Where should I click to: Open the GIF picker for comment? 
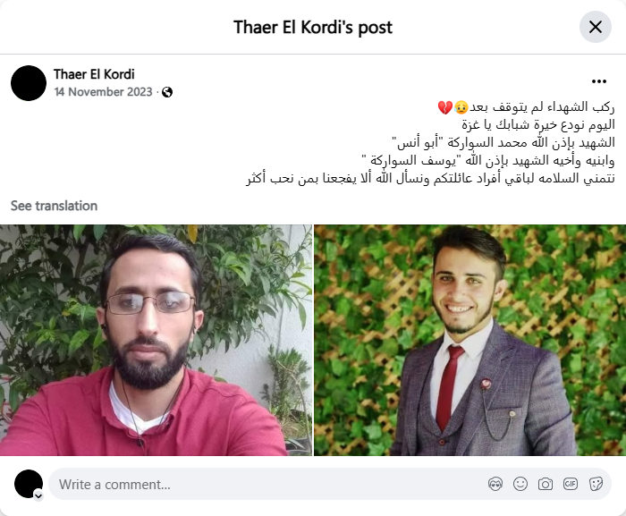pyautogui.click(x=571, y=484)
